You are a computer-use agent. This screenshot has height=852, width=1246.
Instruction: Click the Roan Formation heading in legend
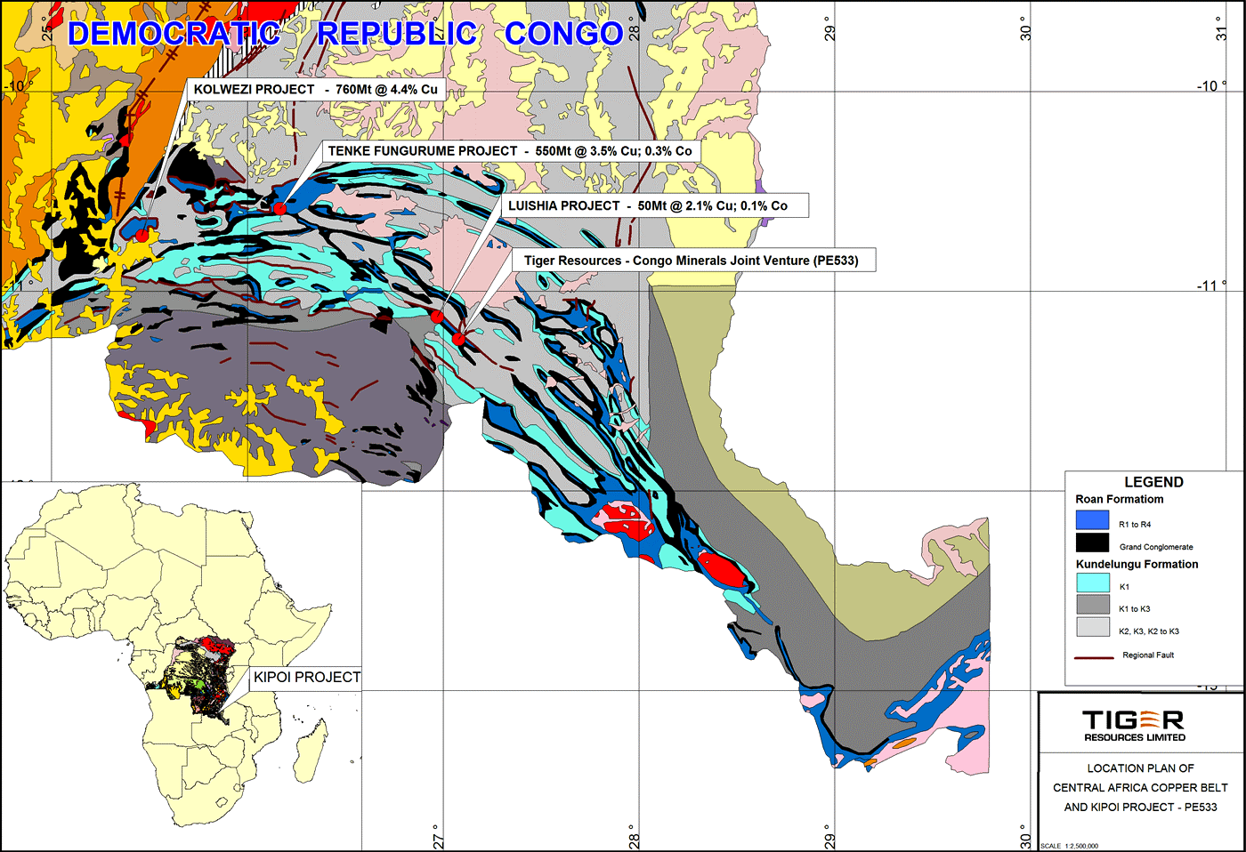click(x=1120, y=500)
